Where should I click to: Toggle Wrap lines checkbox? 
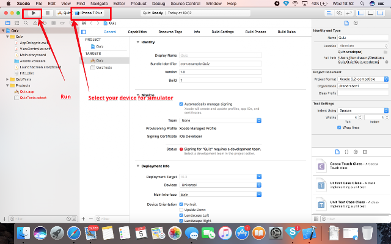click(339, 127)
